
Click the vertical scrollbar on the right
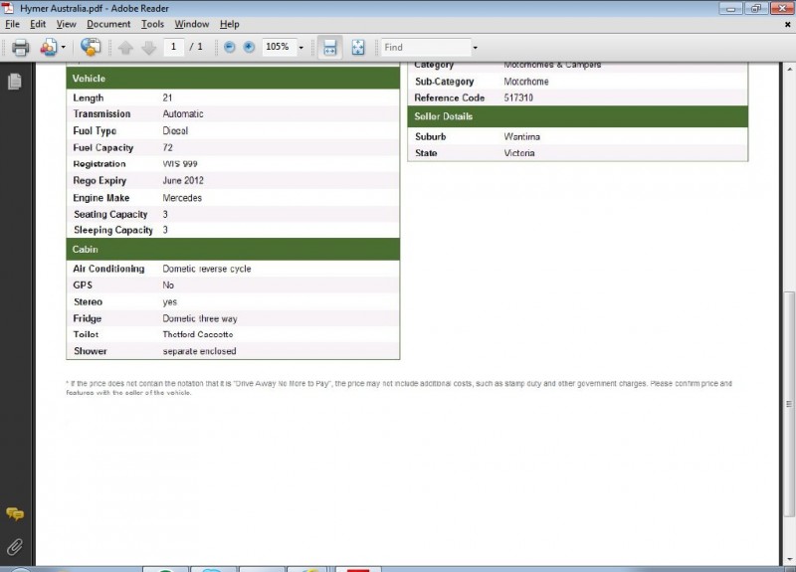(x=789, y=348)
